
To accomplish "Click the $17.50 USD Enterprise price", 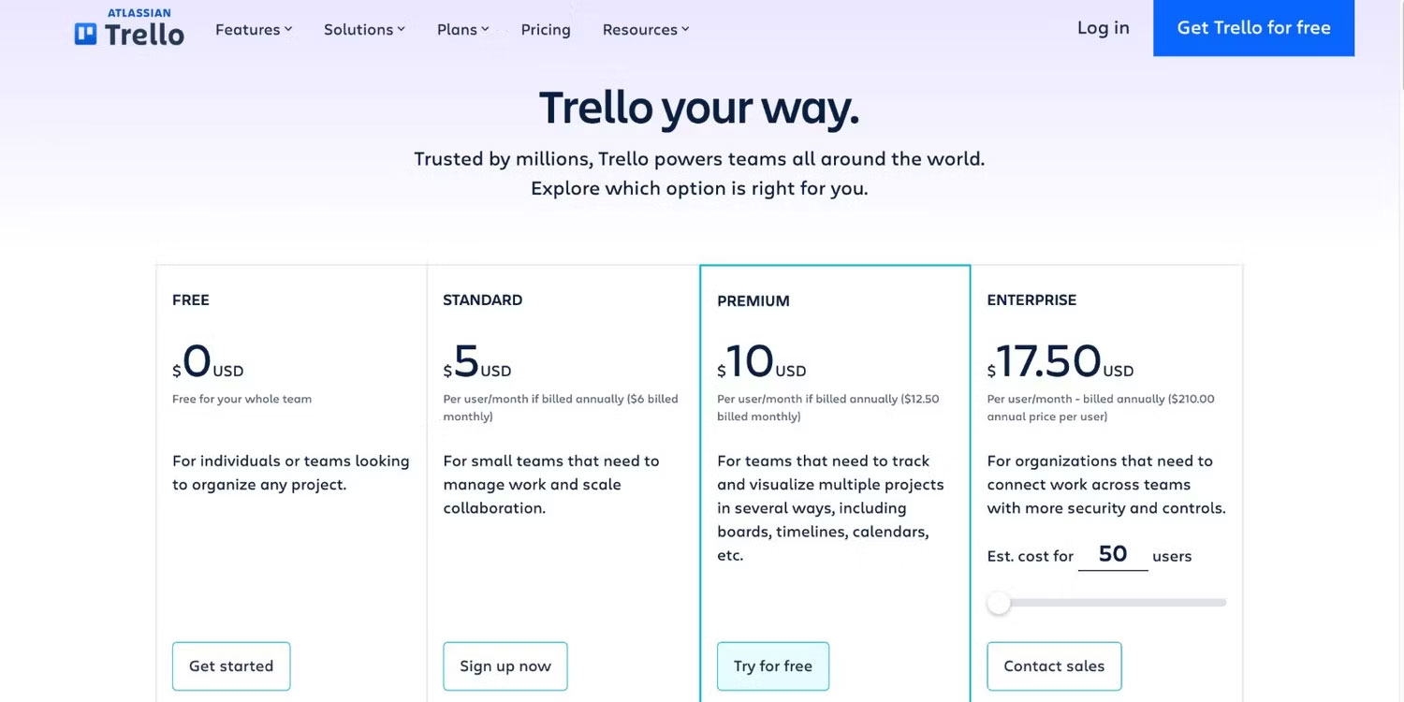I will (x=1060, y=361).
